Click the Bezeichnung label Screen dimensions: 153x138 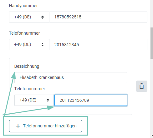click(27, 66)
